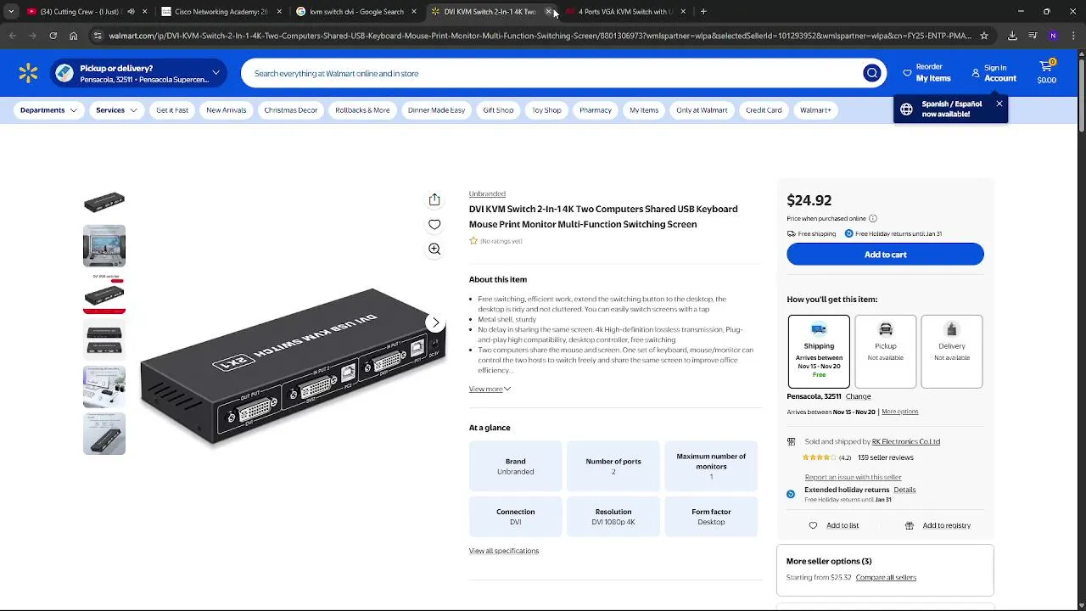Click the 139 seller reviews text
Viewport: 1086px width, 611px height.
pos(886,457)
